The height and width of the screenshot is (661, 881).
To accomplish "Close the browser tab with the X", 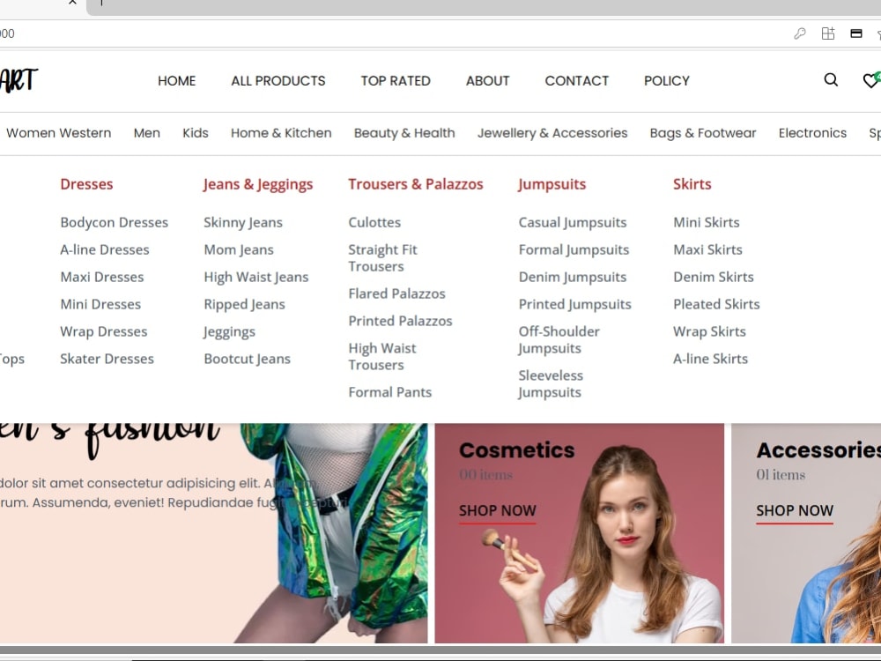I will [72, 3].
